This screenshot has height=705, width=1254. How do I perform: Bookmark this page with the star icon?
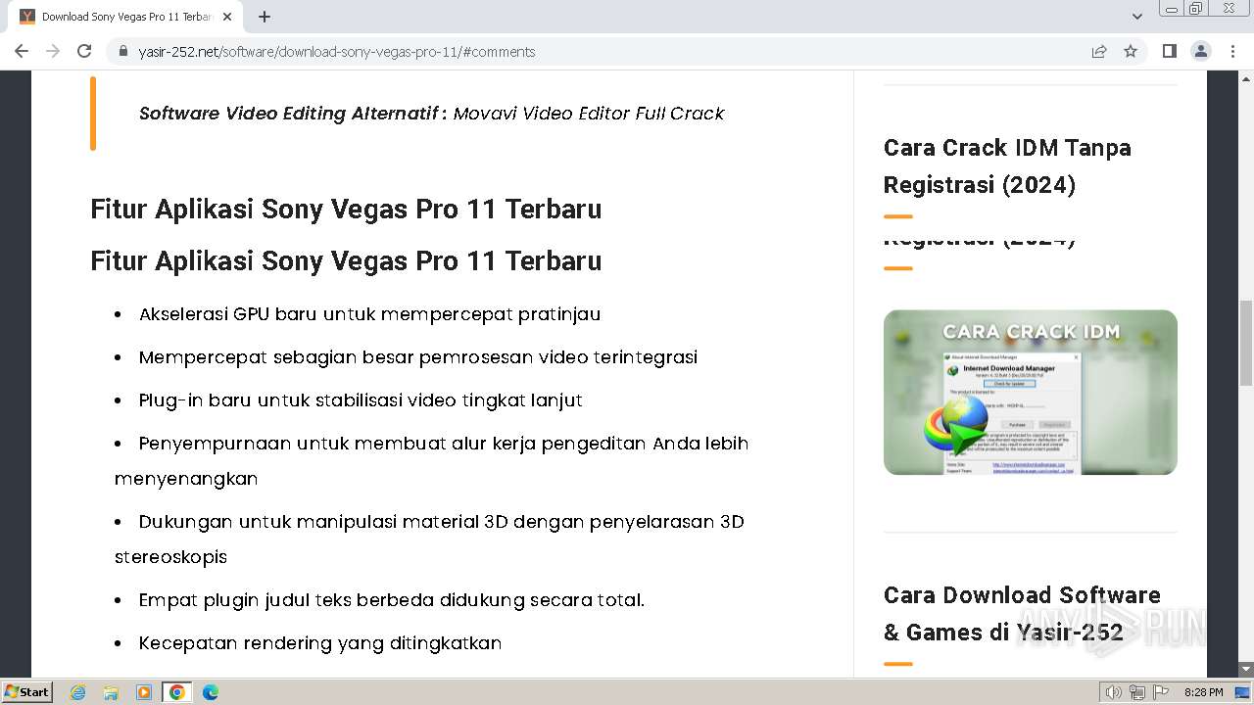(1131, 51)
